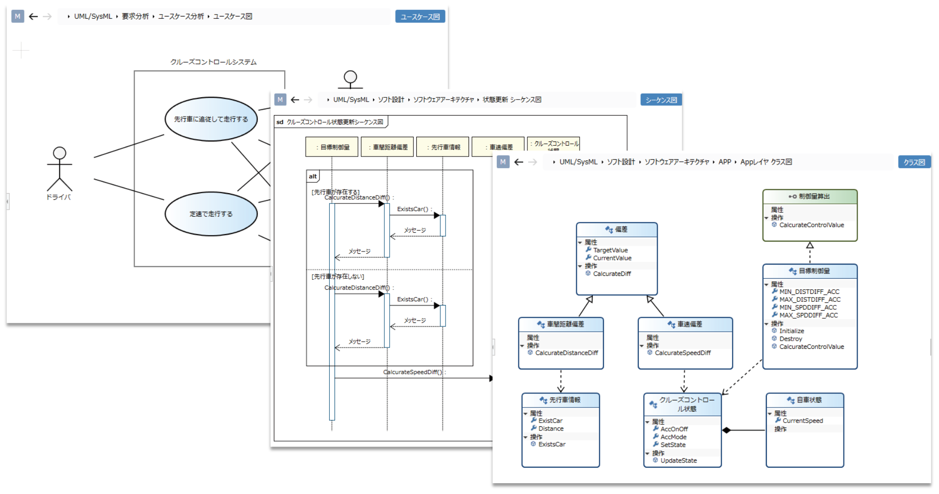
Task: Collapse 属性 section in クルーズコントロール状態 class
Action: [647, 422]
